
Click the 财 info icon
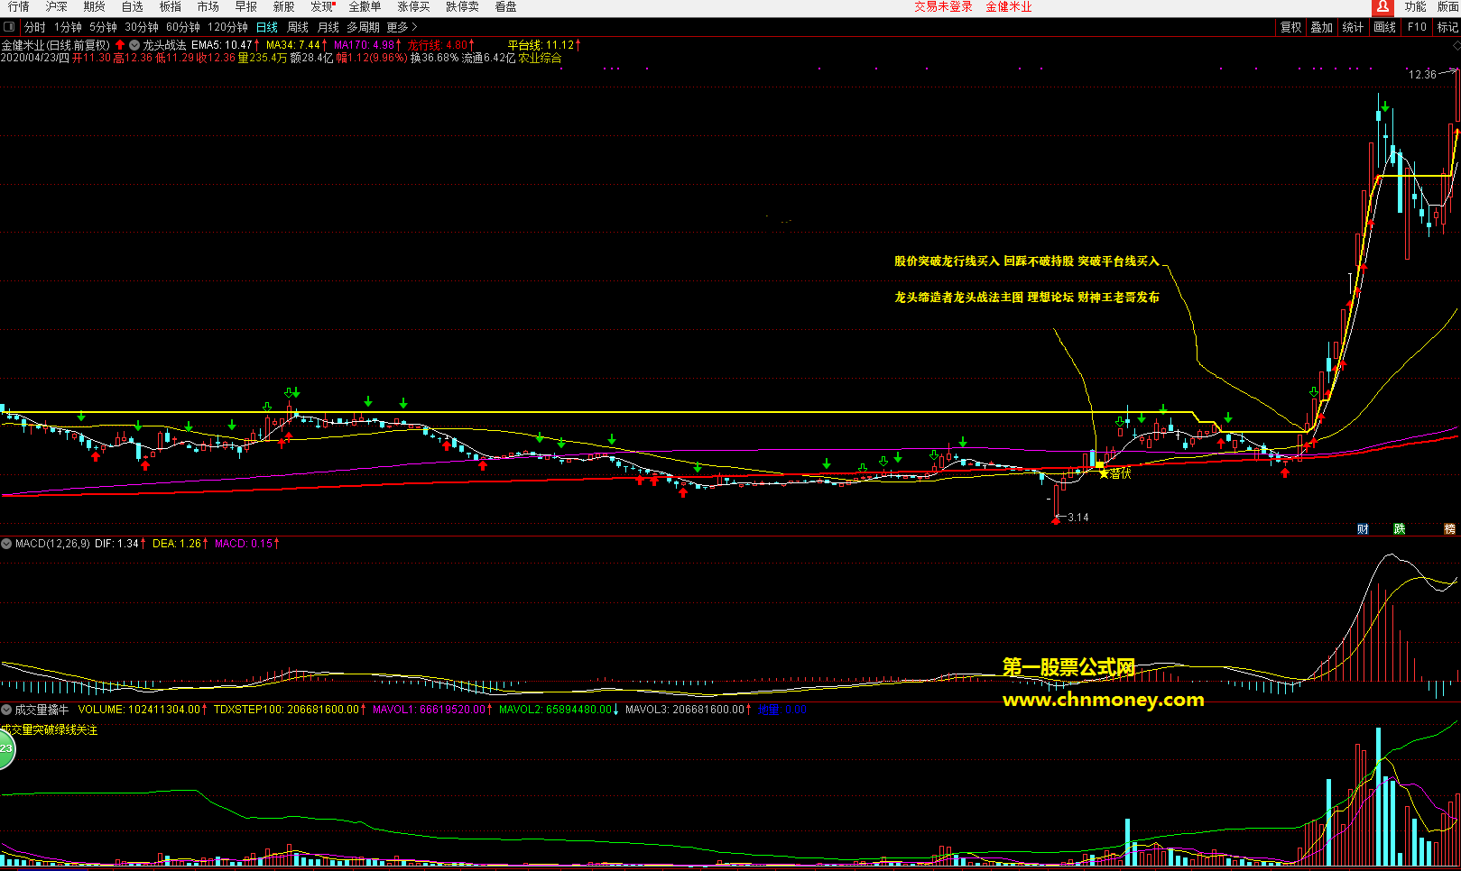click(1364, 529)
